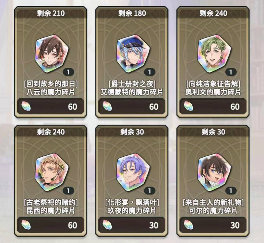Buy 艾德蒙特 fragment for 60 crystals
The height and width of the screenshot is (243, 264).
tap(132, 106)
